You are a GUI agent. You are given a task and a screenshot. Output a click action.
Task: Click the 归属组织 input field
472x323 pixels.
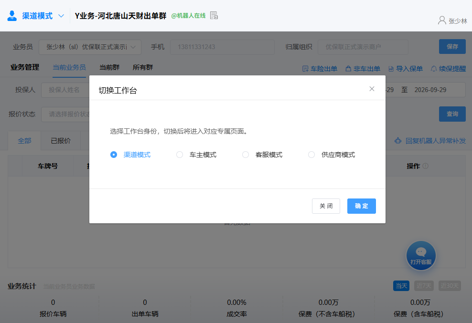(x=363, y=47)
